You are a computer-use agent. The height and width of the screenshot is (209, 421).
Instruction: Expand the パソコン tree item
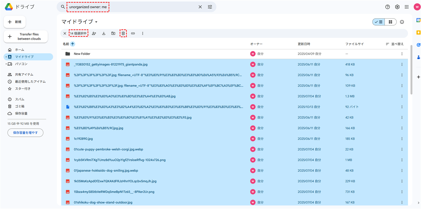point(6,64)
